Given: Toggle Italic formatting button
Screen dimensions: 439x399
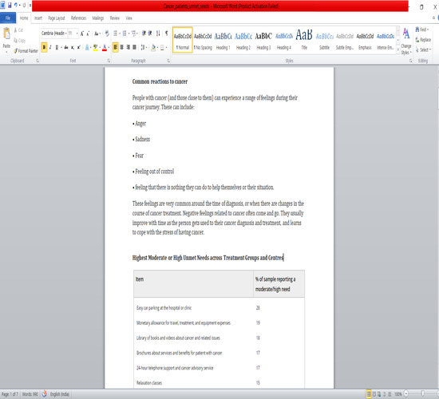Looking at the screenshot, I should (50, 47).
